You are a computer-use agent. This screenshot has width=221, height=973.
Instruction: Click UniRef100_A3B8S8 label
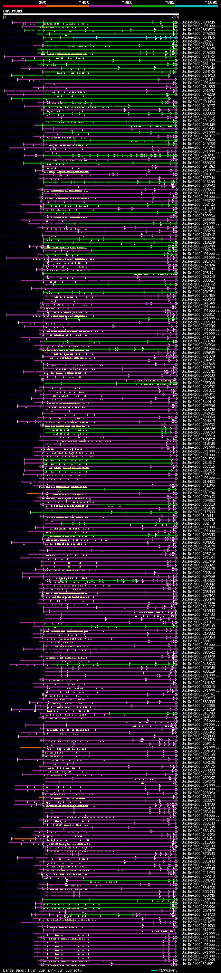198,113
